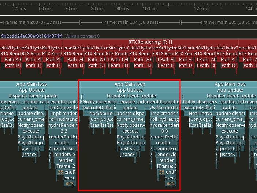Select hydraRenderi zone in the red-outlined frame

pos(163,125)
